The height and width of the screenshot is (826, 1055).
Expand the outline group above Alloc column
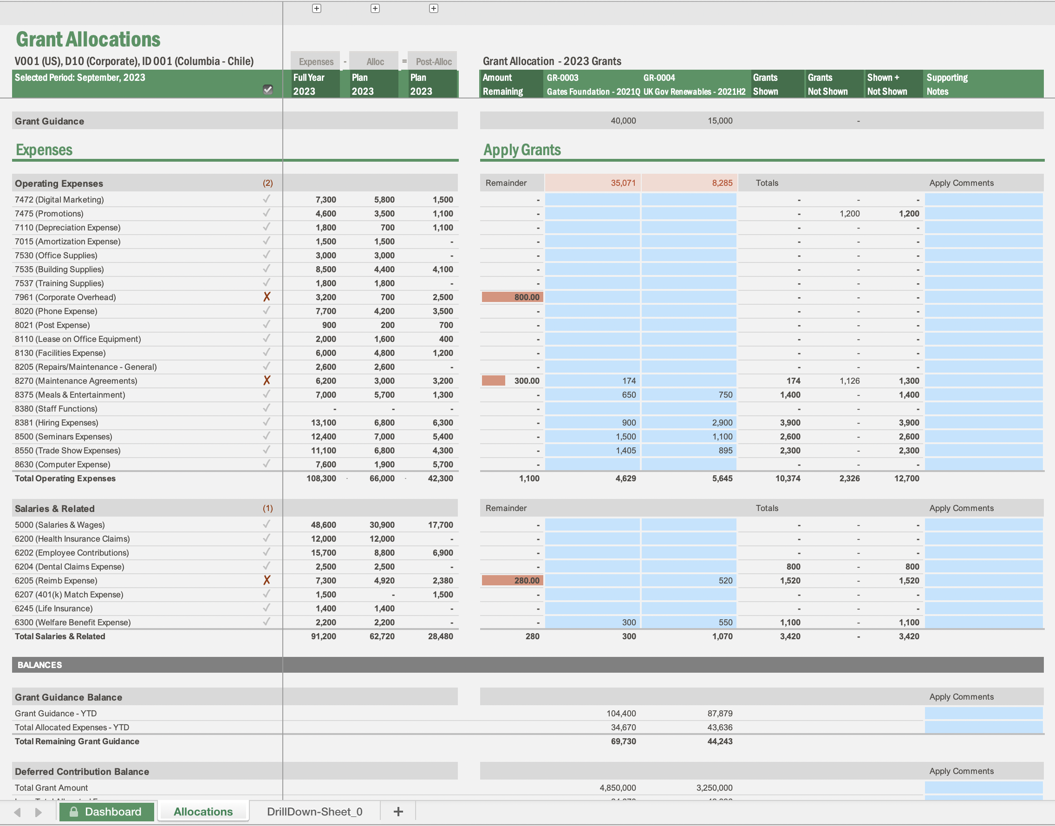pyautogui.click(x=375, y=8)
